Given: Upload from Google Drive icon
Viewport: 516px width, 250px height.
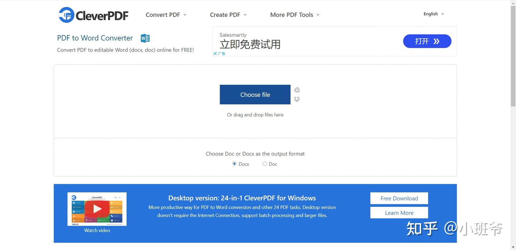Looking at the screenshot, I should (x=297, y=90).
